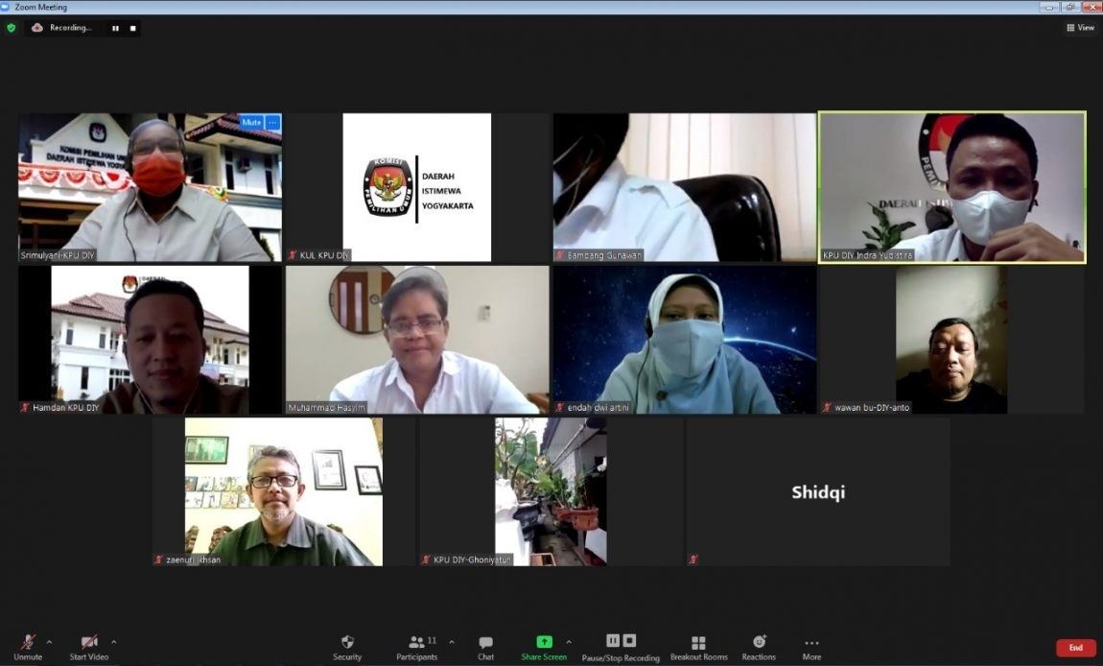
Task: Expand audio options arrow beside Unmute
Action: click(x=49, y=642)
